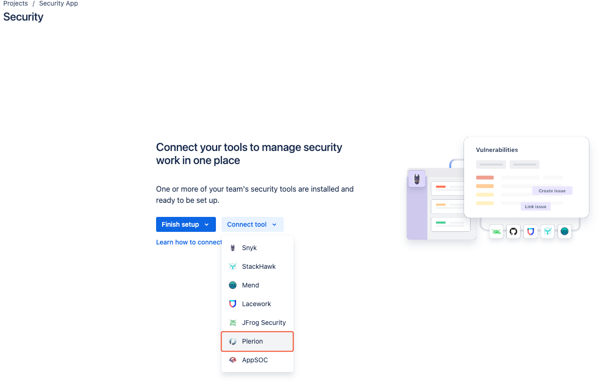This screenshot has height=388, width=608.
Task: Click the Snyk dog icon in dropdown
Action: pos(233,248)
